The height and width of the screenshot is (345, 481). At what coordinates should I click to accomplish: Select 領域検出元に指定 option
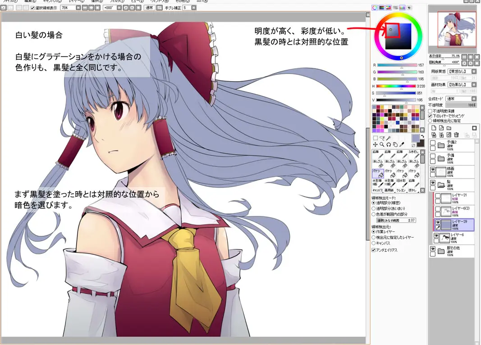coord(431,120)
